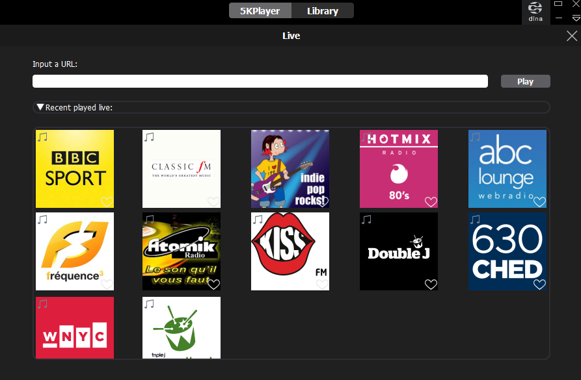
Task: Favorite the BBC Sport station heart
Action: click(x=107, y=201)
